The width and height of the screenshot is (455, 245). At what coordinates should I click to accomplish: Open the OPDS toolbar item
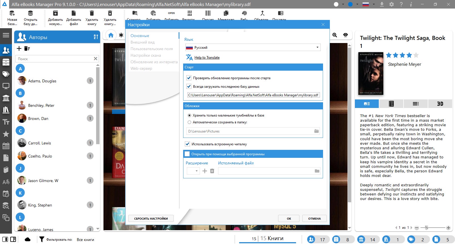pyautogui.click(x=171, y=13)
